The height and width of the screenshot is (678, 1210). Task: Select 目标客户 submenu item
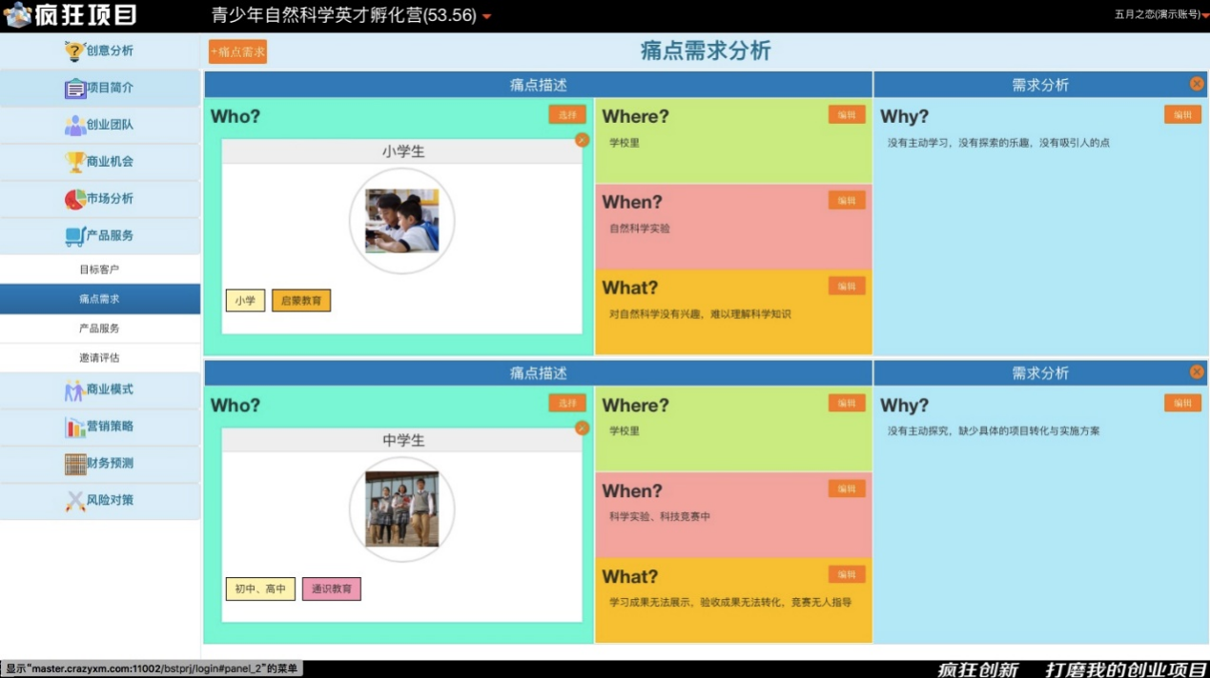tap(99, 269)
